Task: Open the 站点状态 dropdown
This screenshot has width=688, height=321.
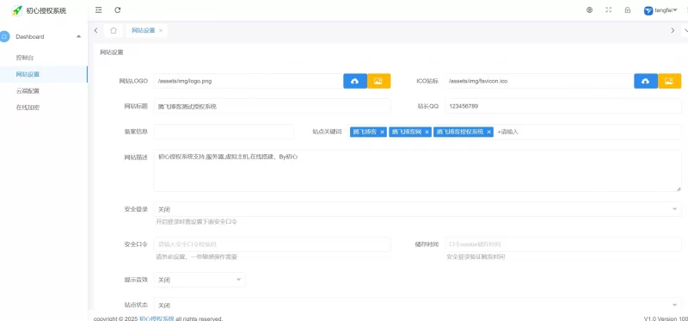Action: point(417,305)
